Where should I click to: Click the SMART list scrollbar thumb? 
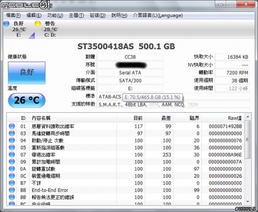click(248, 139)
